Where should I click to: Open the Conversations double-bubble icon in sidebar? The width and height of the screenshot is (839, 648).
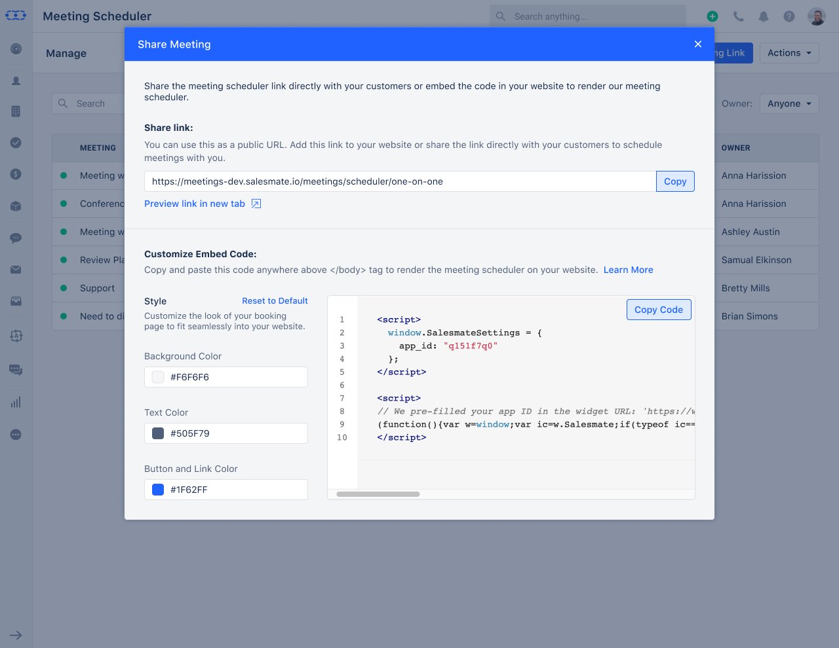[16, 370]
